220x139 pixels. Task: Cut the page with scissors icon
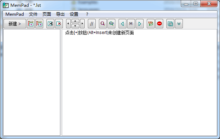[x=50, y=24]
